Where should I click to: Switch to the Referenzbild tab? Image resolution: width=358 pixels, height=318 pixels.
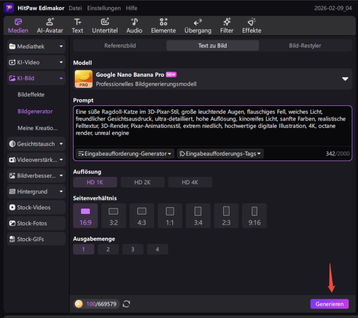pos(120,46)
